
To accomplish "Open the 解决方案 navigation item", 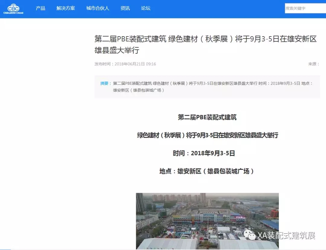I will (66, 8).
